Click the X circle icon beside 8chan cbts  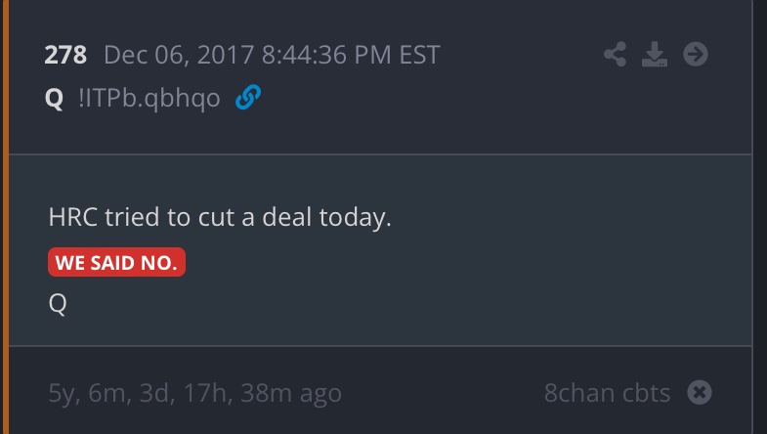point(700,393)
